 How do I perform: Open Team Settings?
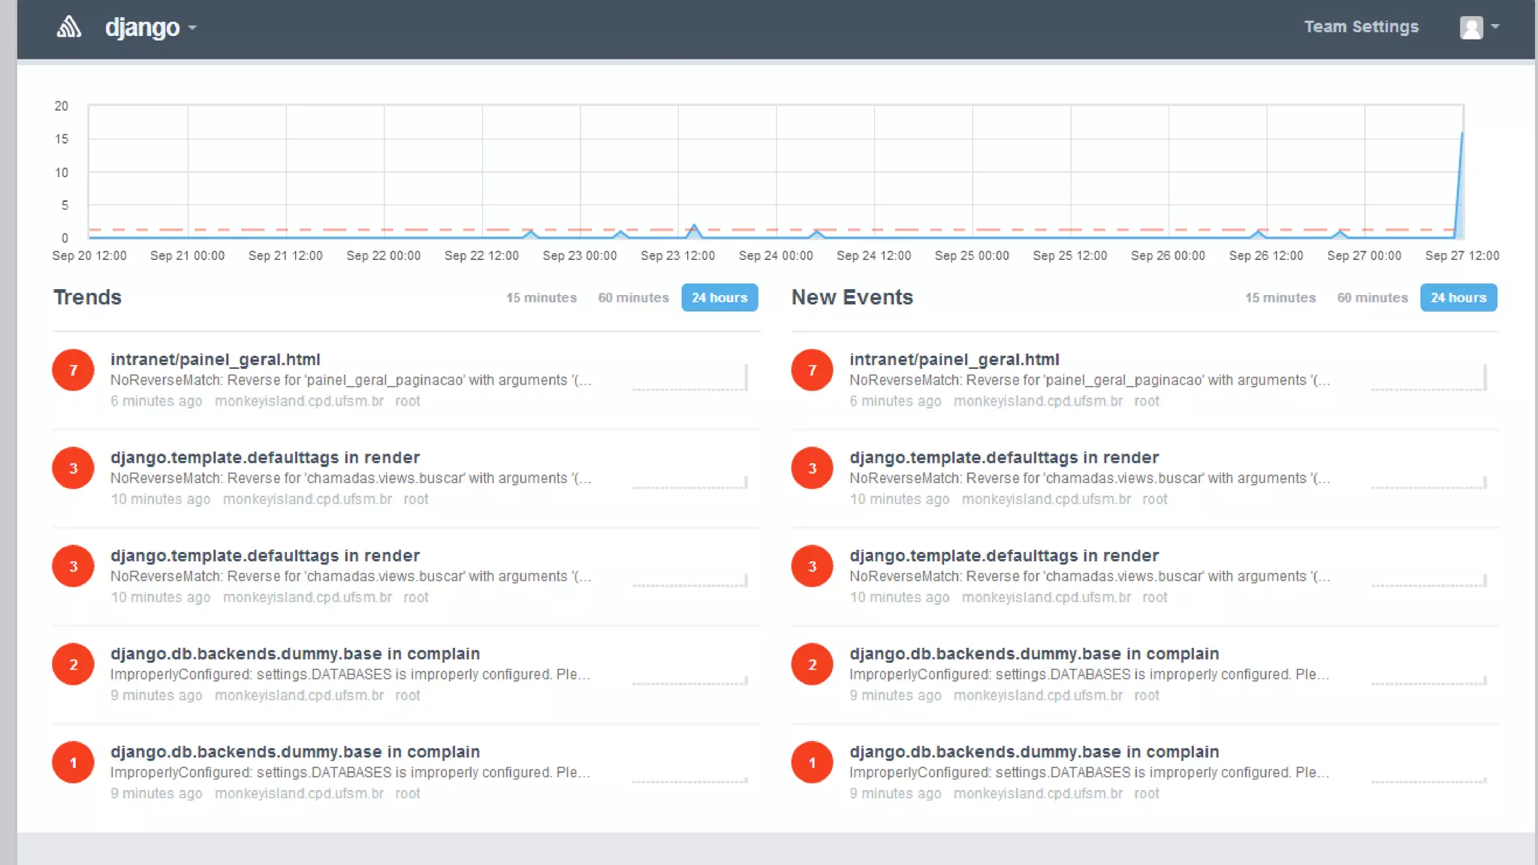pyautogui.click(x=1361, y=26)
